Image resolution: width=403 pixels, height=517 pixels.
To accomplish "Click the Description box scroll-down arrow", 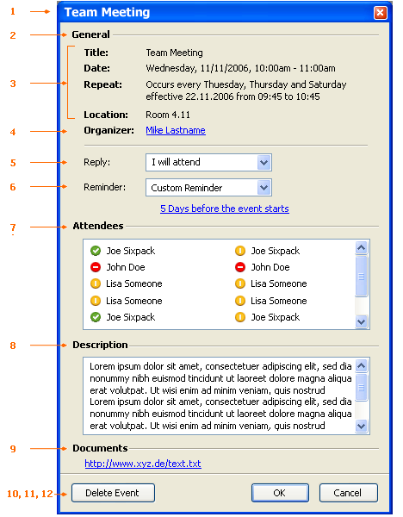I will [362, 426].
